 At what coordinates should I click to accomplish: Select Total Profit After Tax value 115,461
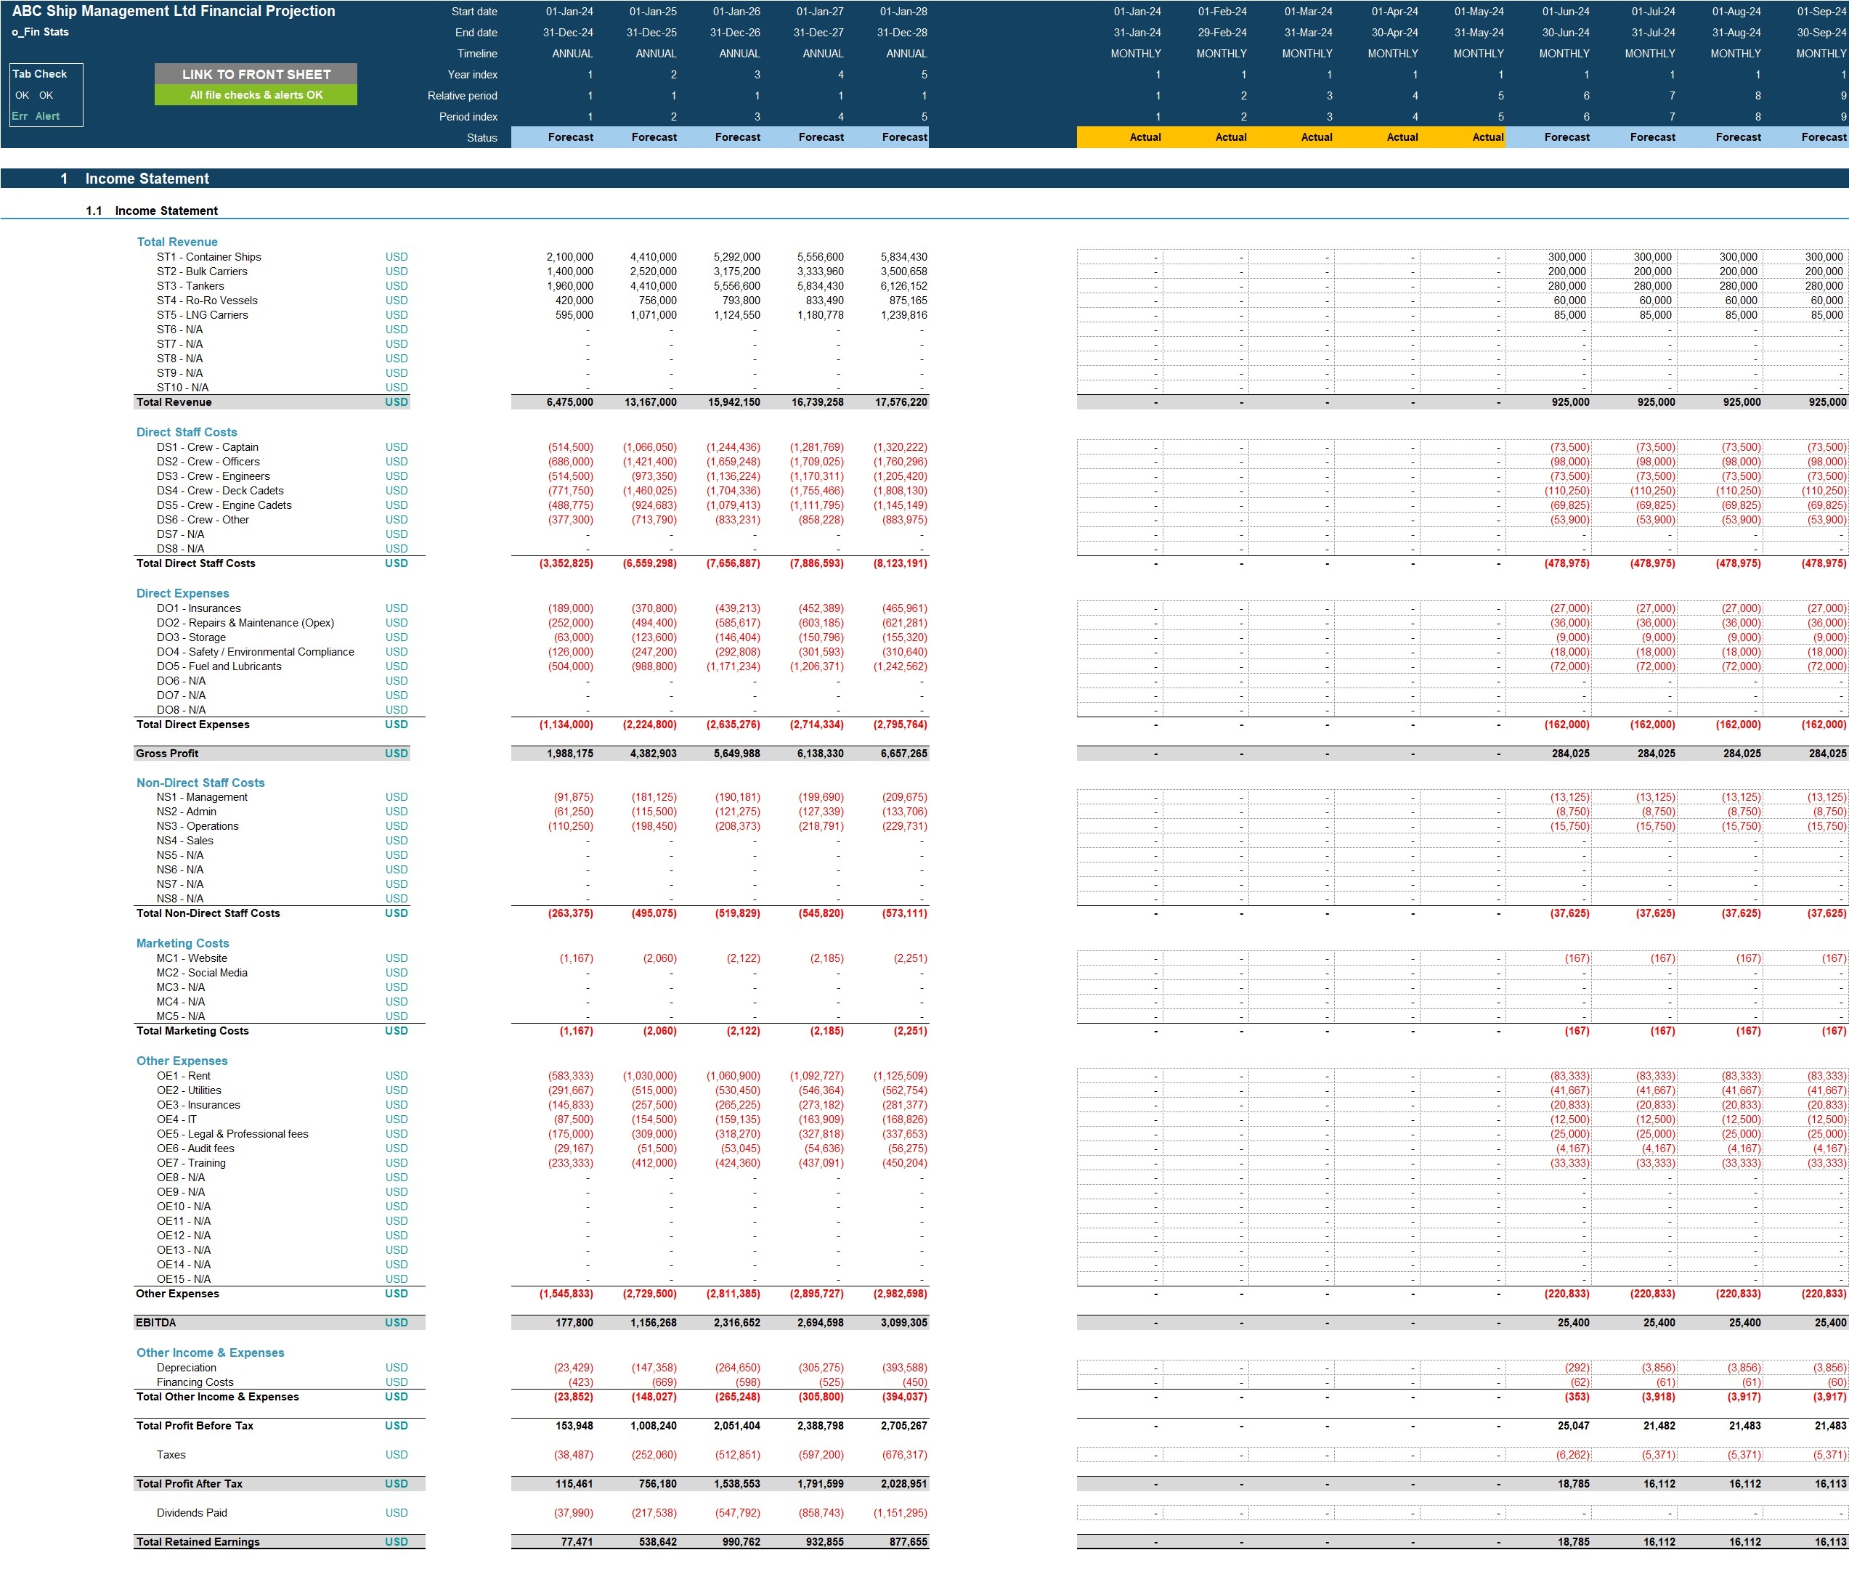tap(573, 1483)
